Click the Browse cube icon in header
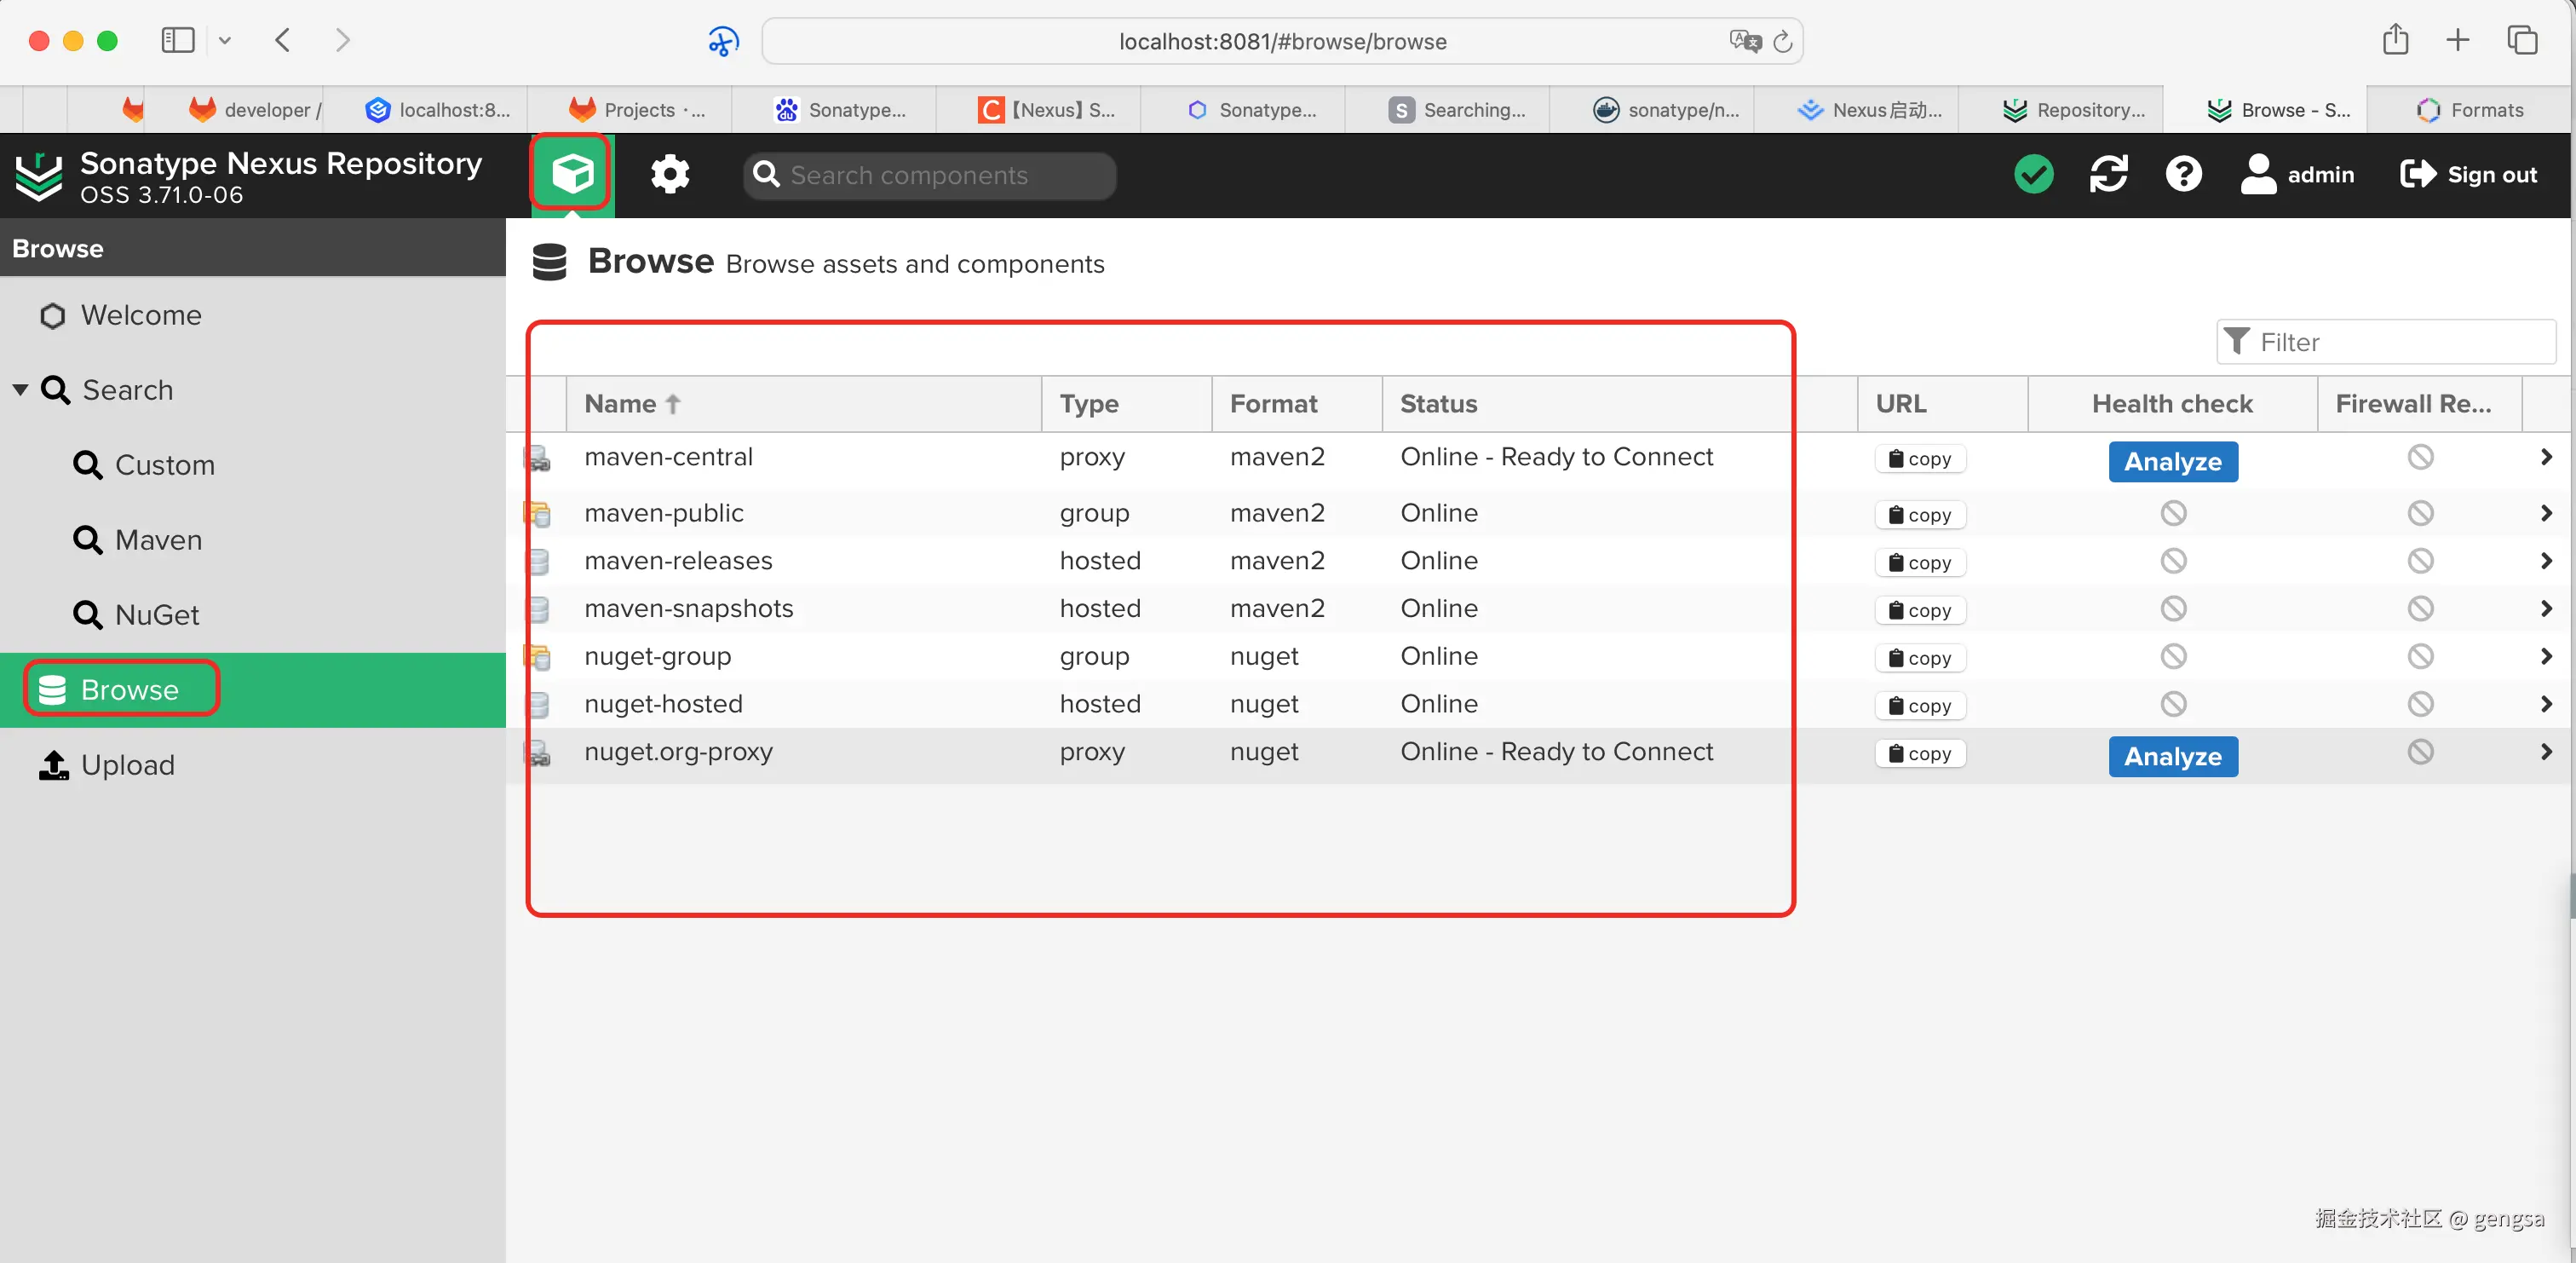The image size is (2576, 1263). click(x=572, y=174)
